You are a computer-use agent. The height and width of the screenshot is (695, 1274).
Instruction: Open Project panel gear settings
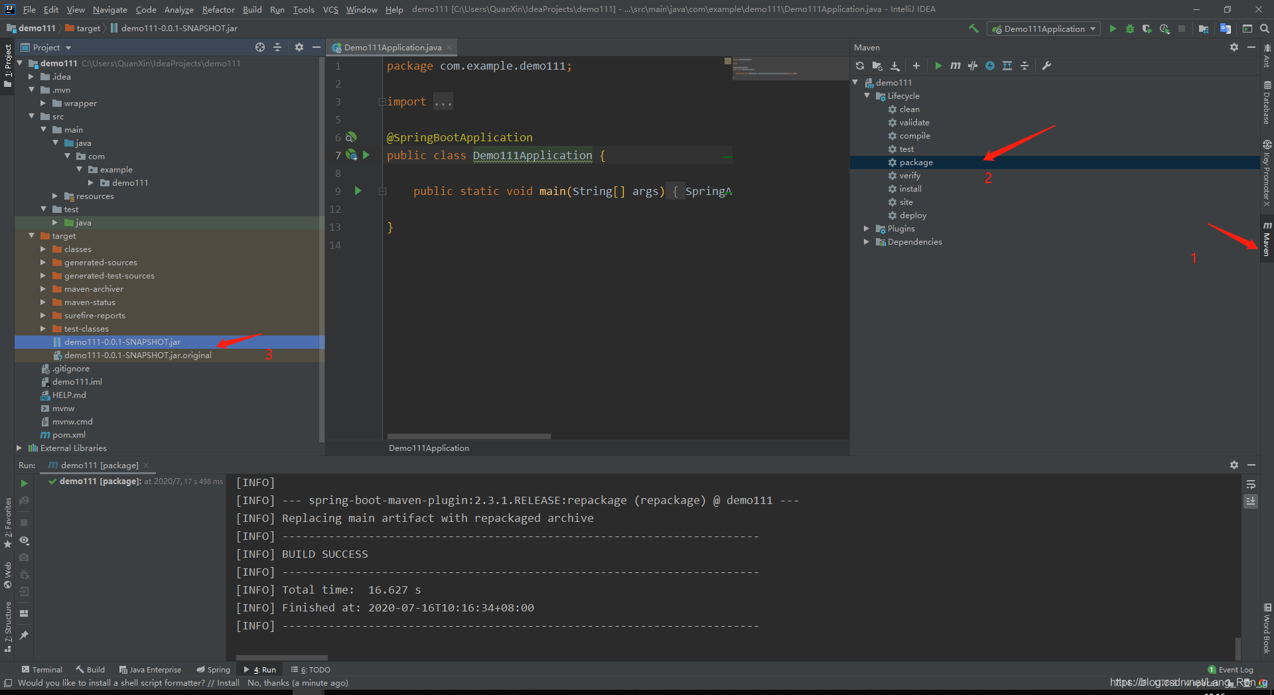pyautogui.click(x=299, y=47)
